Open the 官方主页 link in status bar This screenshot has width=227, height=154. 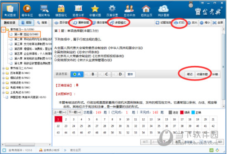[x=75, y=150]
